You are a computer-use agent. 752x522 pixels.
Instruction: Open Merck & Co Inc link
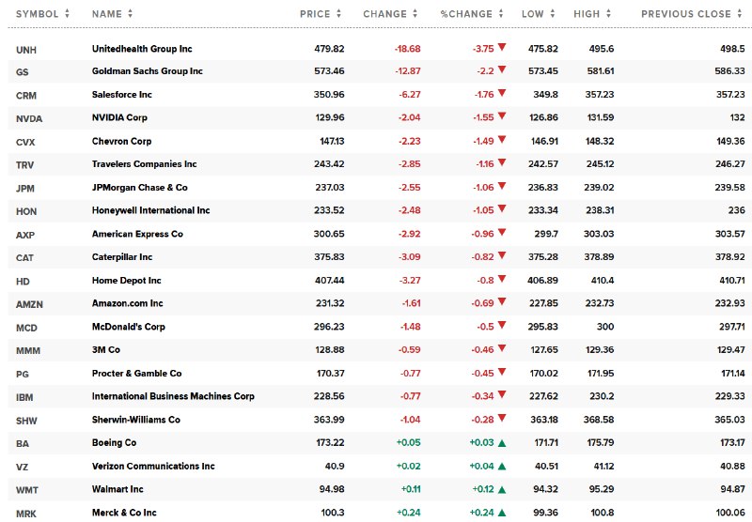point(124,513)
